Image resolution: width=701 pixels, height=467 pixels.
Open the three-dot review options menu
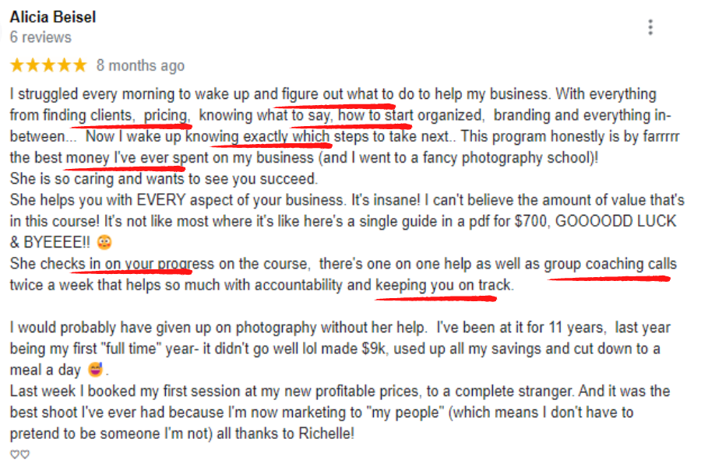(x=650, y=27)
